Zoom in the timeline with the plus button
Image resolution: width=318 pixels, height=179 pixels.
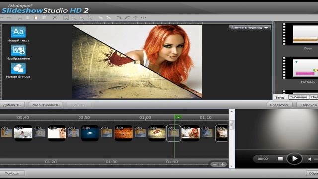tap(223, 164)
